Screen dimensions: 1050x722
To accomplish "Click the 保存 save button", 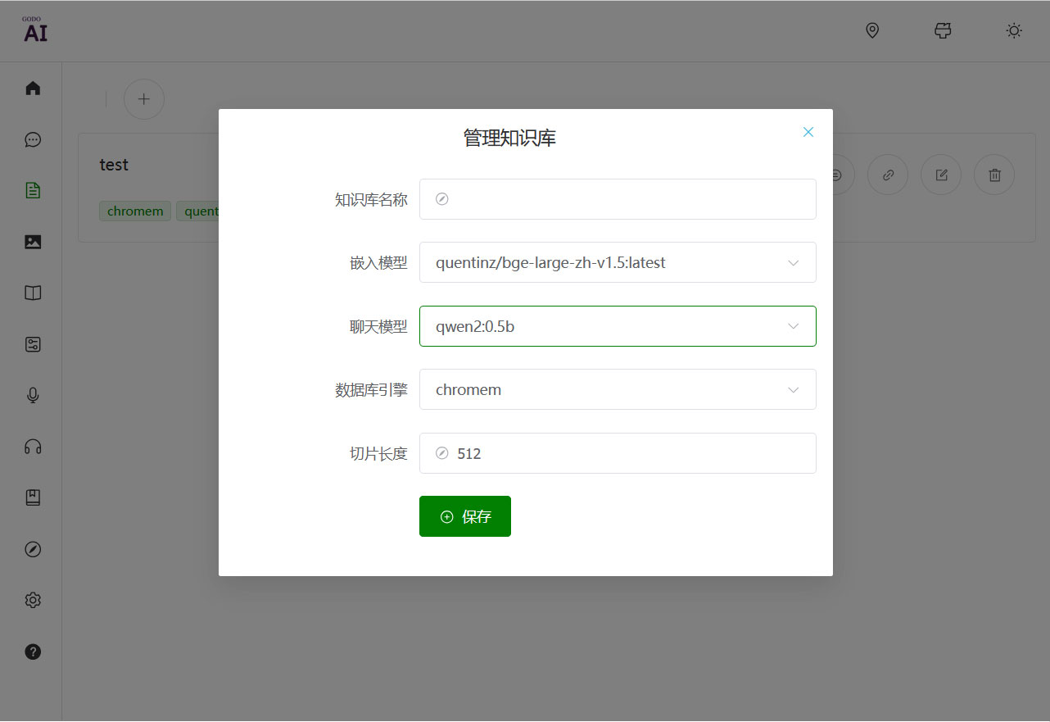I will (464, 516).
